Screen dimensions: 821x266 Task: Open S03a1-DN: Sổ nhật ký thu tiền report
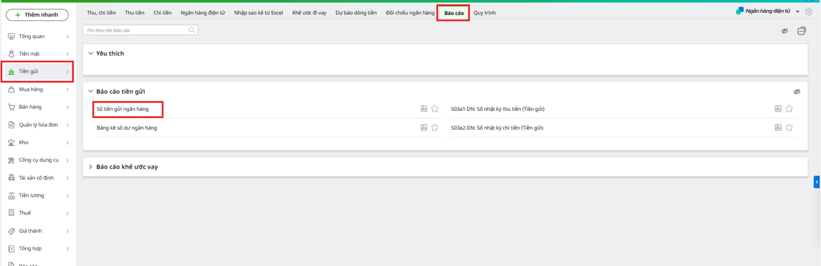(497, 109)
